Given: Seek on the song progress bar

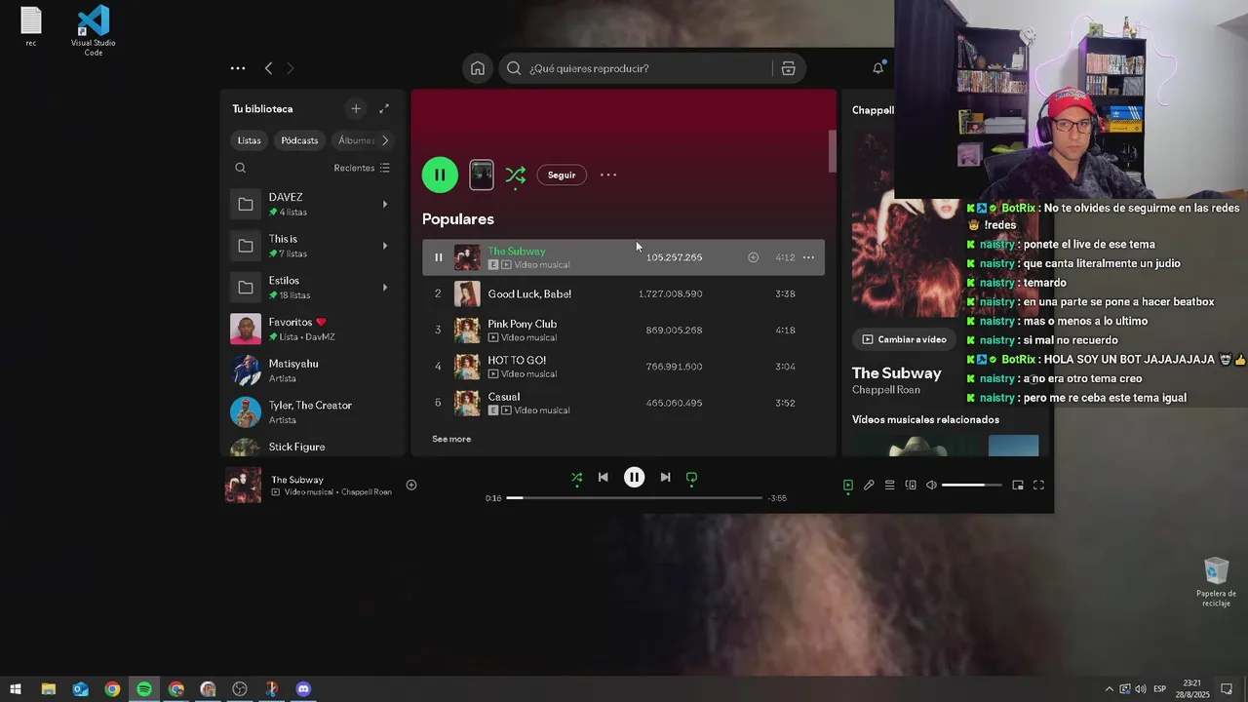Looking at the screenshot, I should (634, 498).
